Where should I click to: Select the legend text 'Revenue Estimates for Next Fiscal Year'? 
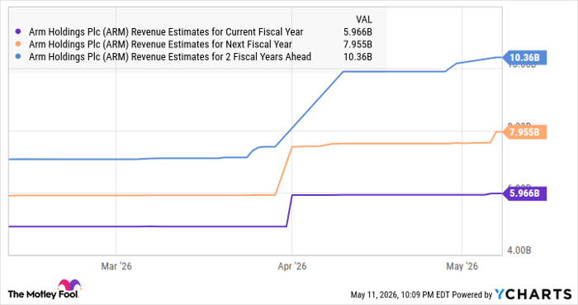(211, 45)
